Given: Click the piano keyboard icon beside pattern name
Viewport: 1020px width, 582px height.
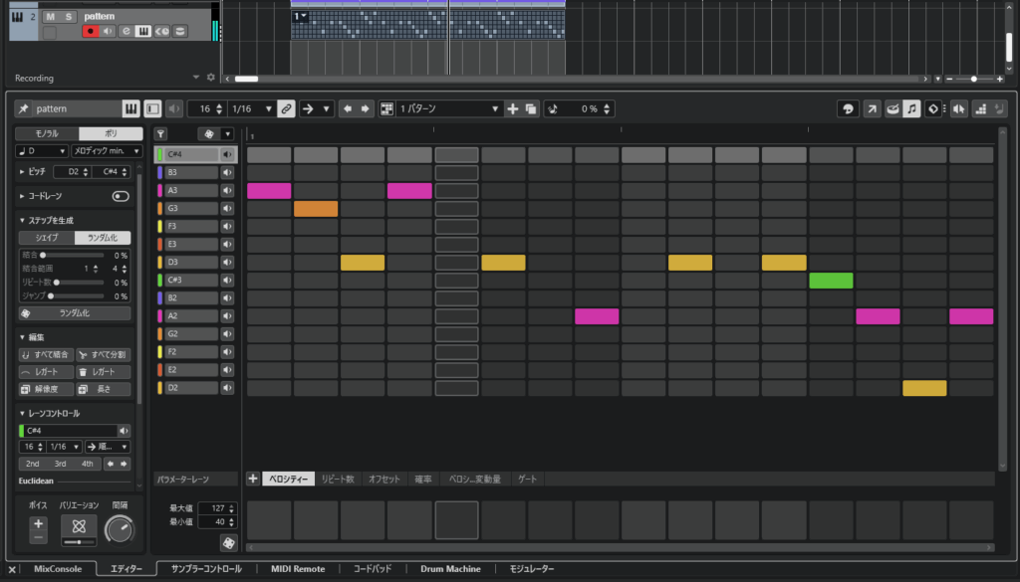Looking at the screenshot, I should [x=130, y=108].
